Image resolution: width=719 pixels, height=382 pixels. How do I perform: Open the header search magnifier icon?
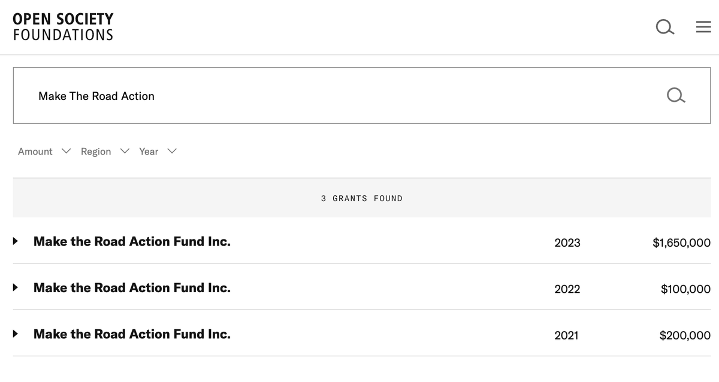(663, 27)
